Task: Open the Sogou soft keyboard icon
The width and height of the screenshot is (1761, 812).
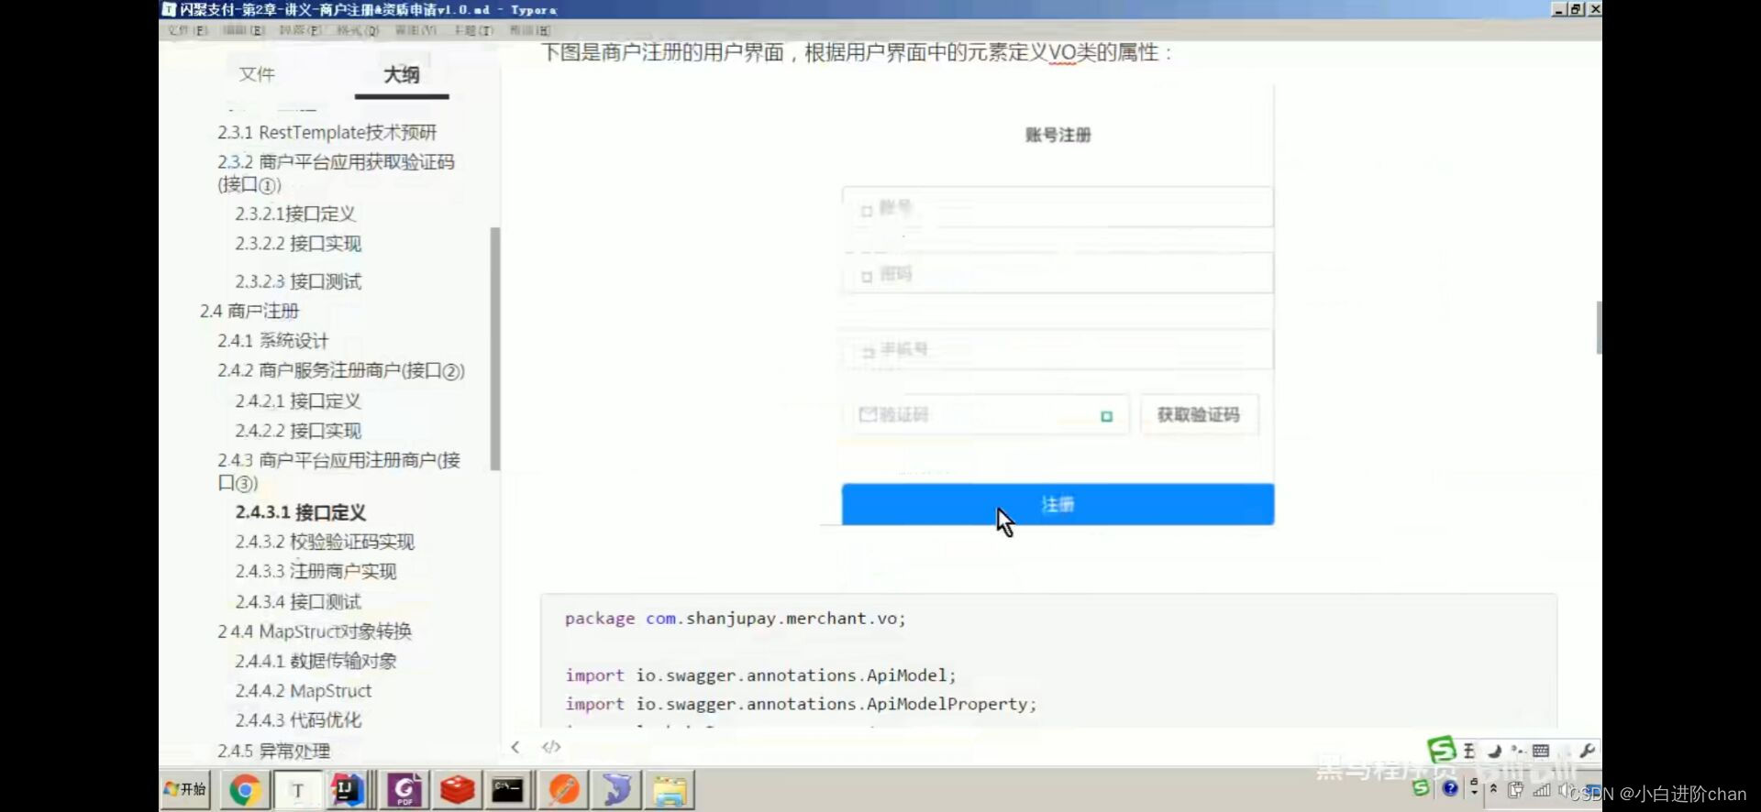Action: [x=1541, y=751]
